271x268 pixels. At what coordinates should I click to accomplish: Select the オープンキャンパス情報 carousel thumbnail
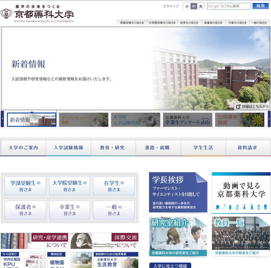(84, 120)
